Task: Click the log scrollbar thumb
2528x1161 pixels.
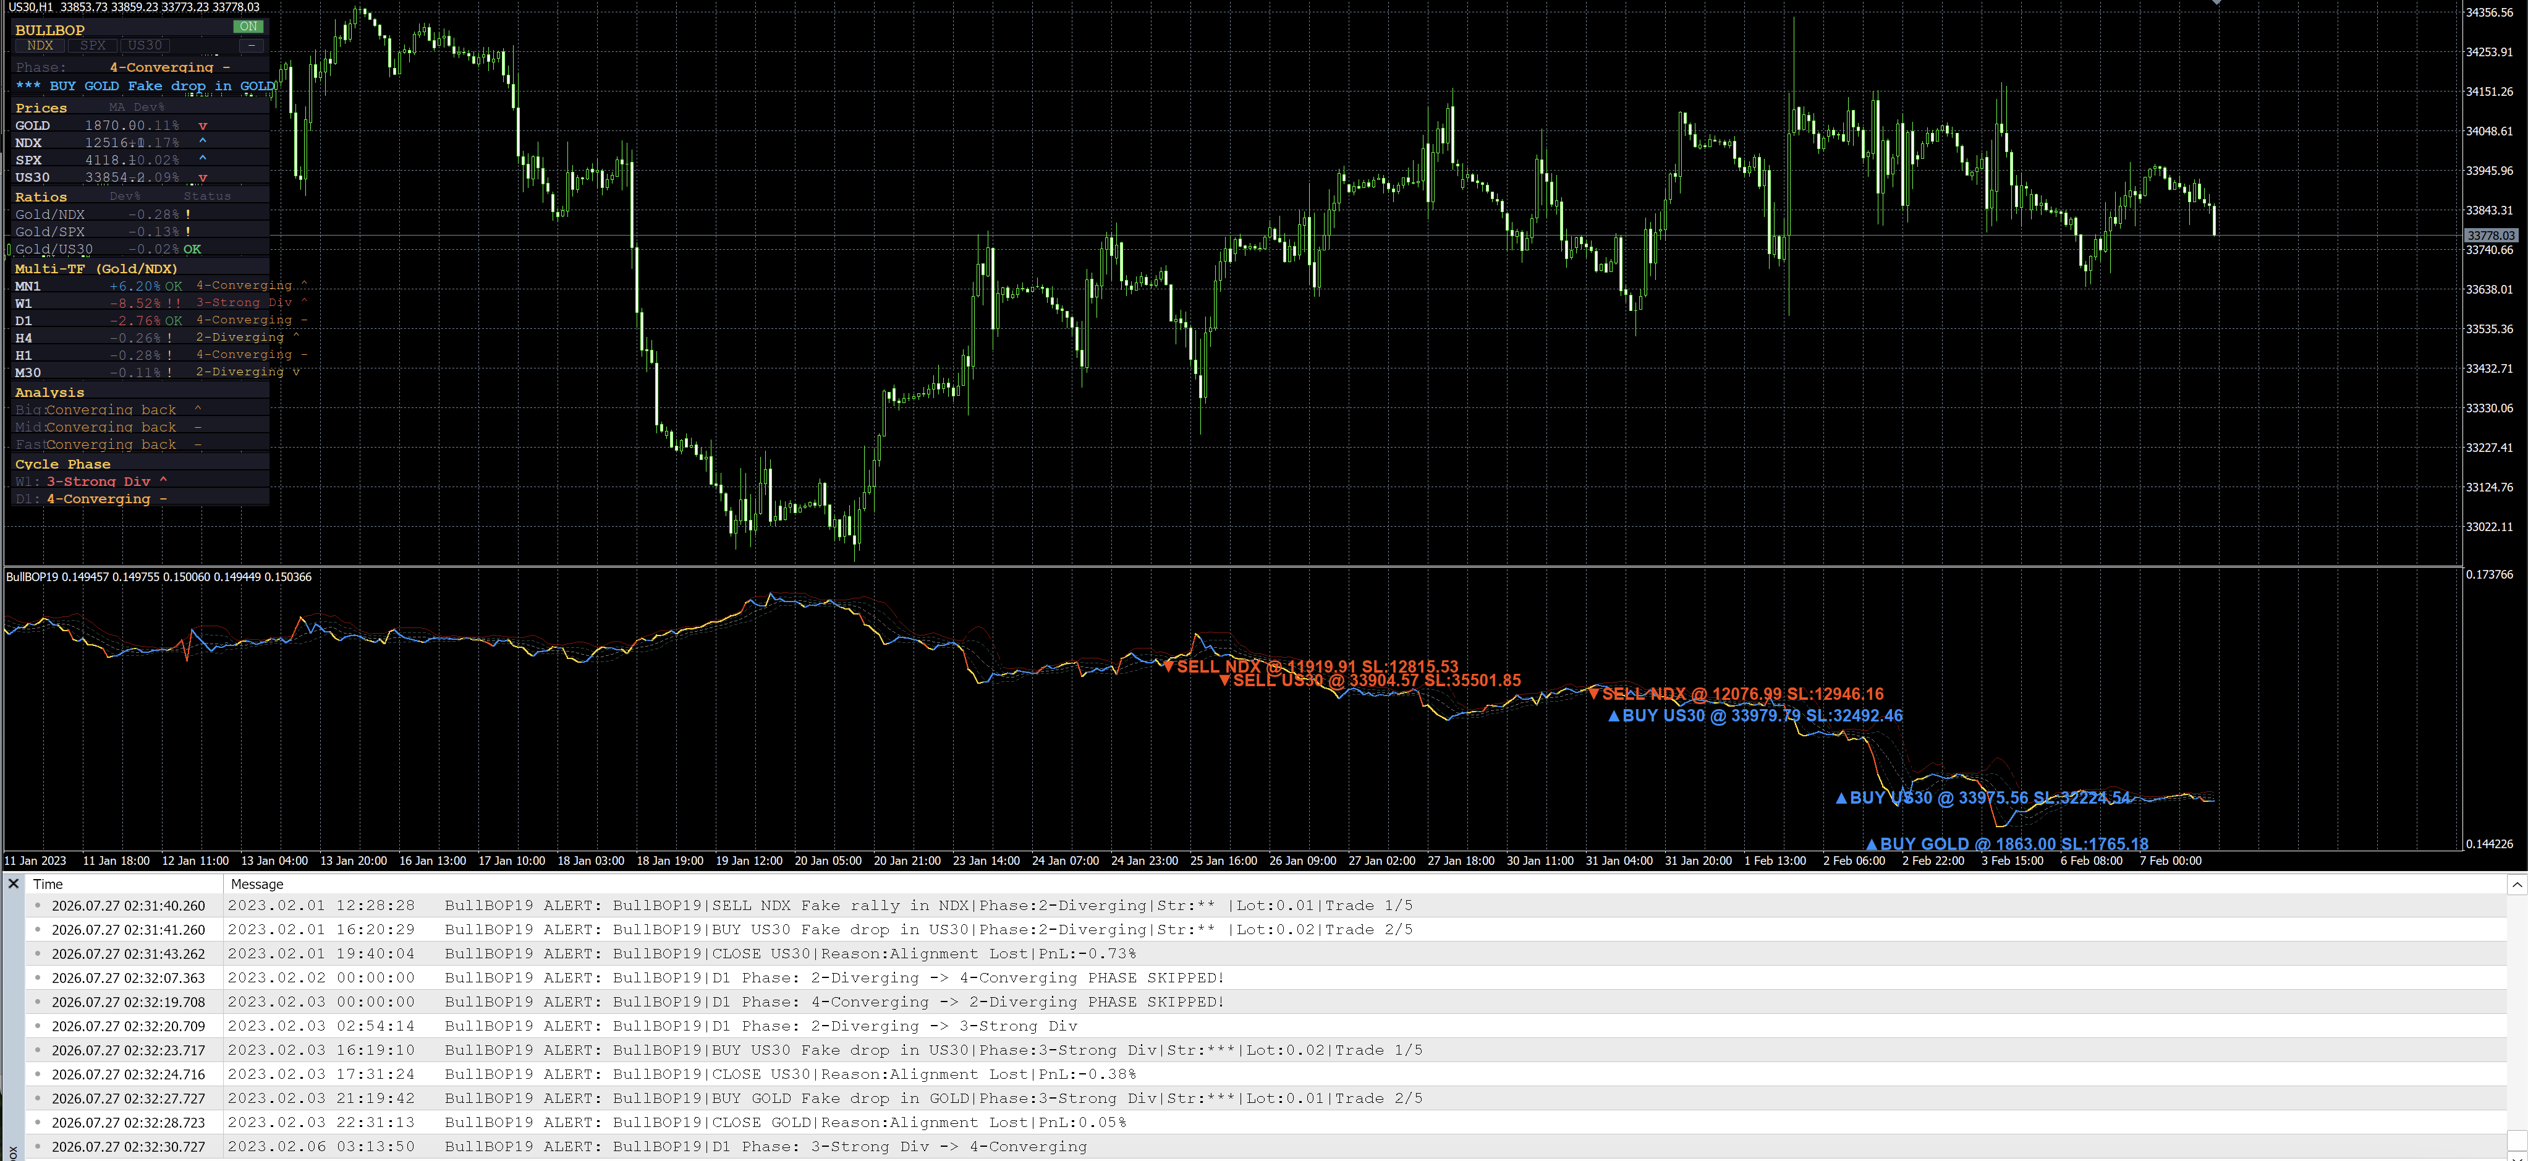Action: 2516,1139
